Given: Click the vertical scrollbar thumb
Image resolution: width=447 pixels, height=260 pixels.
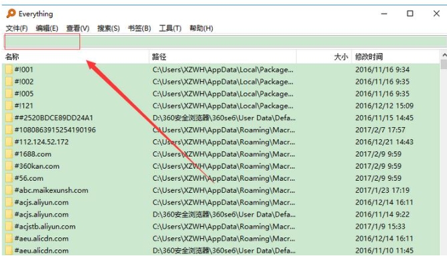Looking at the screenshot, I should click(x=444, y=64).
